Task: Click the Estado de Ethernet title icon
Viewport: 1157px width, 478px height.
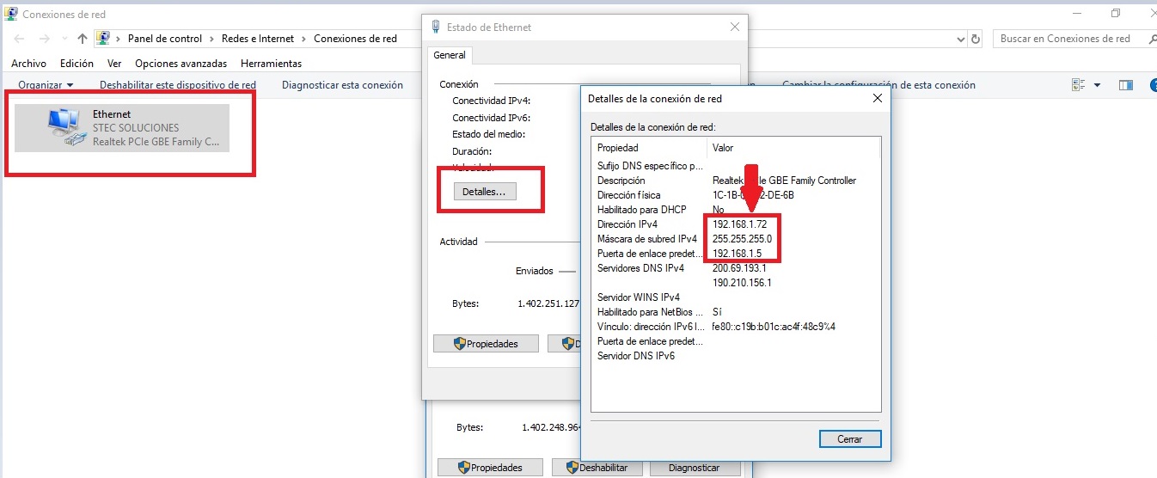Action: pos(435,27)
